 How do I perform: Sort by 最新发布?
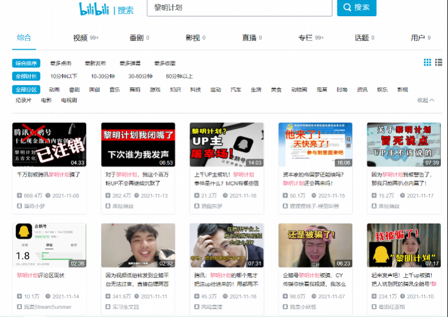(x=96, y=63)
